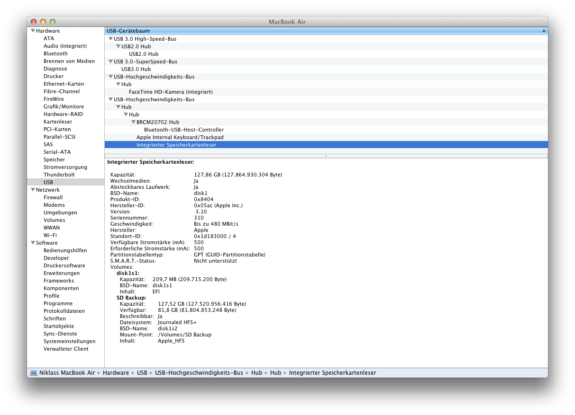The width and height of the screenshot is (575, 415).
Task: Select Startobjekte in the sidebar
Action: pos(59,326)
